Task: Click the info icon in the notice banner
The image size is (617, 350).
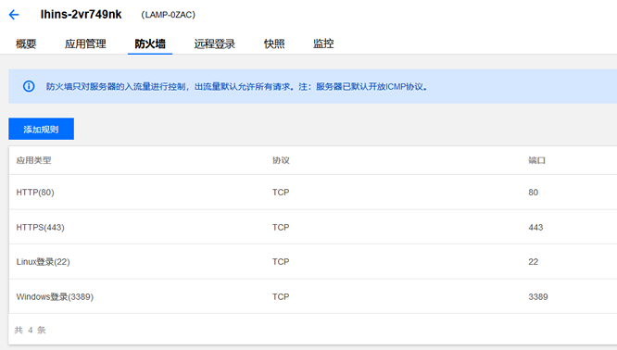Action: pyautogui.click(x=29, y=86)
